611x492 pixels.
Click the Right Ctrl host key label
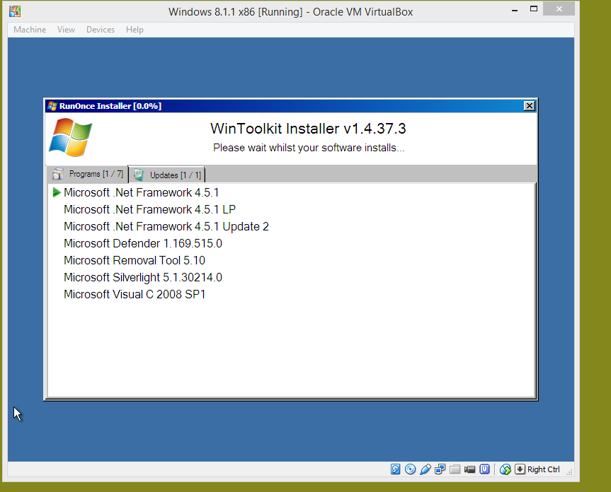click(543, 469)
